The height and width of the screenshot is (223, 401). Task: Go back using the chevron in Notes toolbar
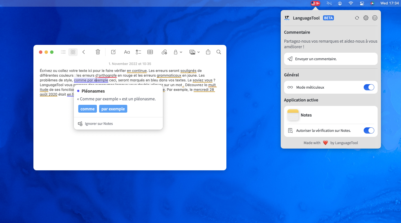(x=84, y=52)
